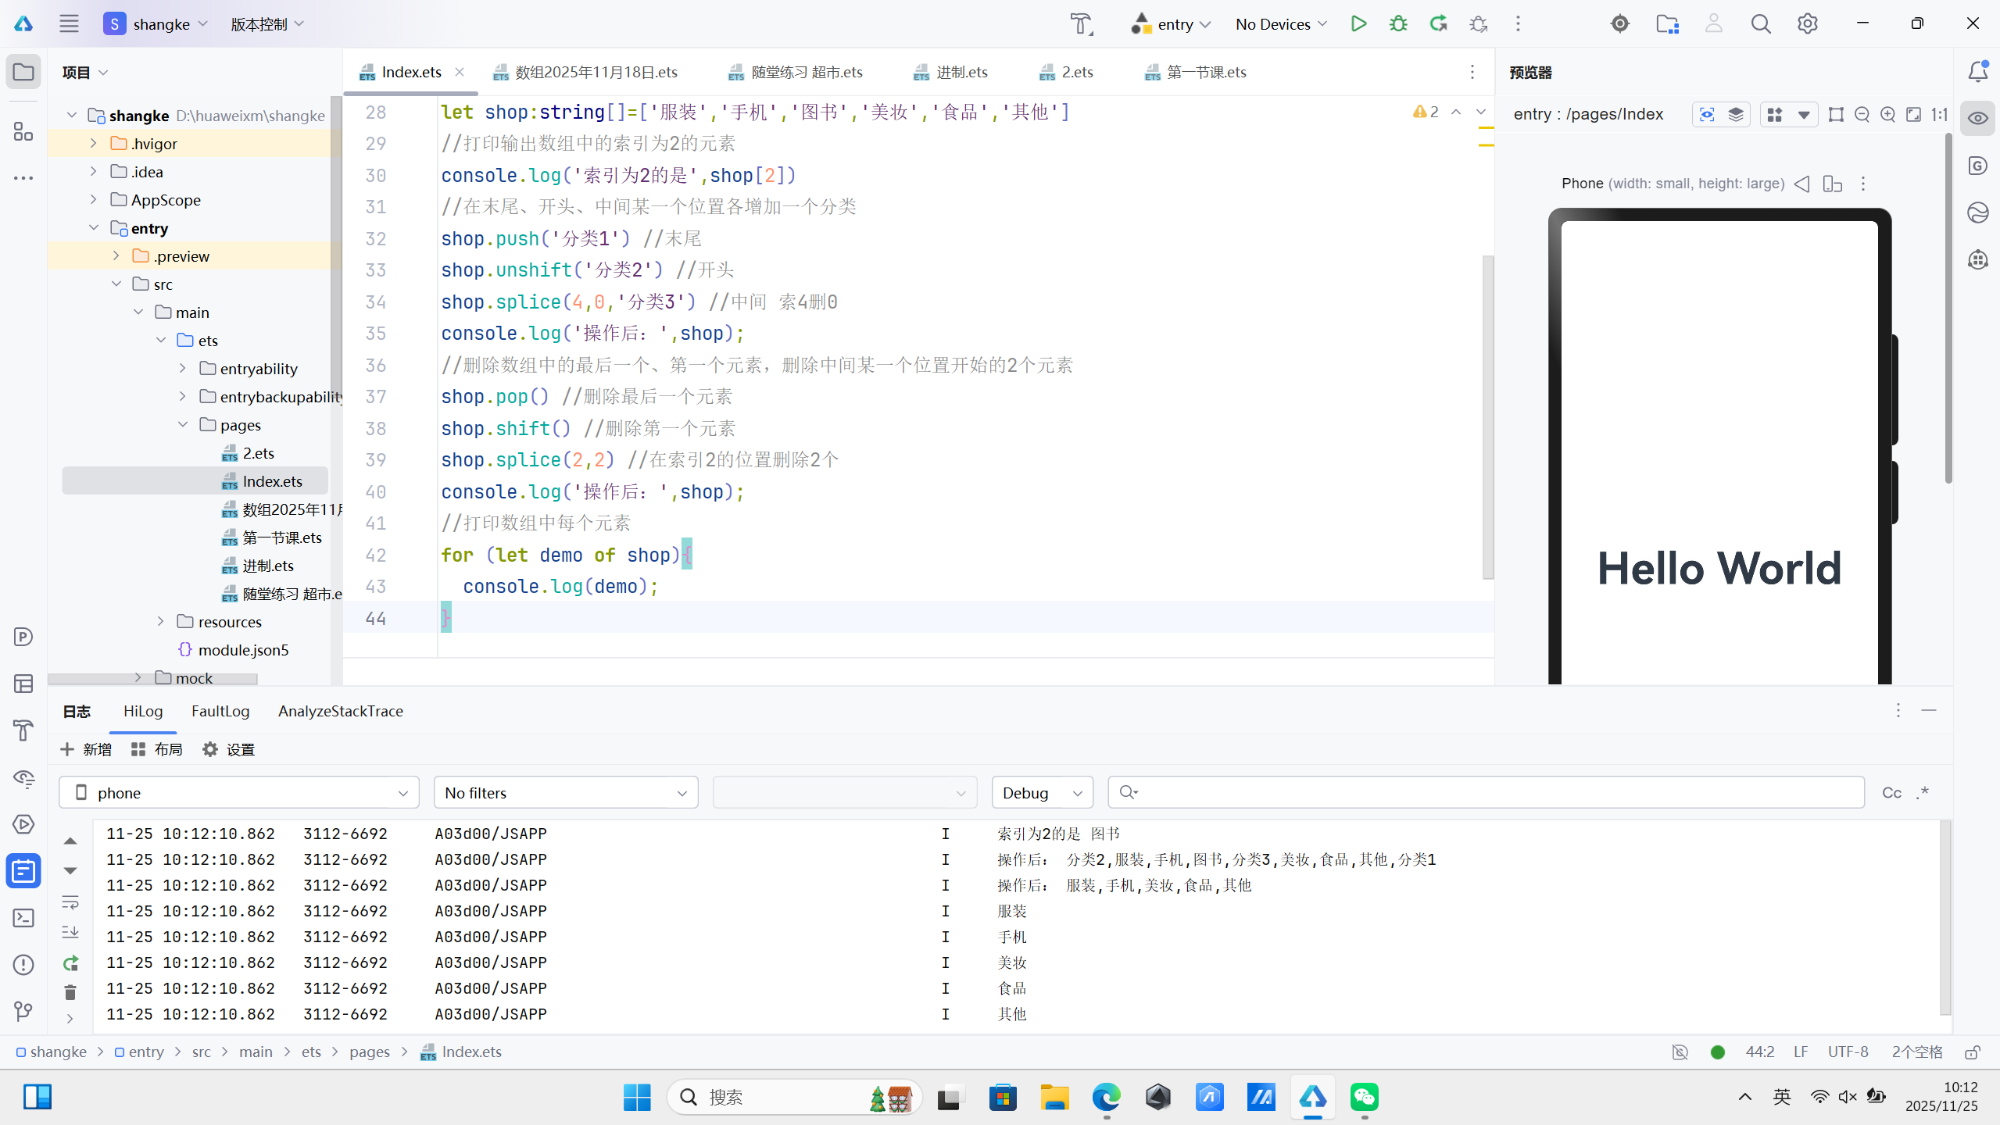
Task: Toggle case-sensitive Cc search option
Action: tap(1891, 793)
